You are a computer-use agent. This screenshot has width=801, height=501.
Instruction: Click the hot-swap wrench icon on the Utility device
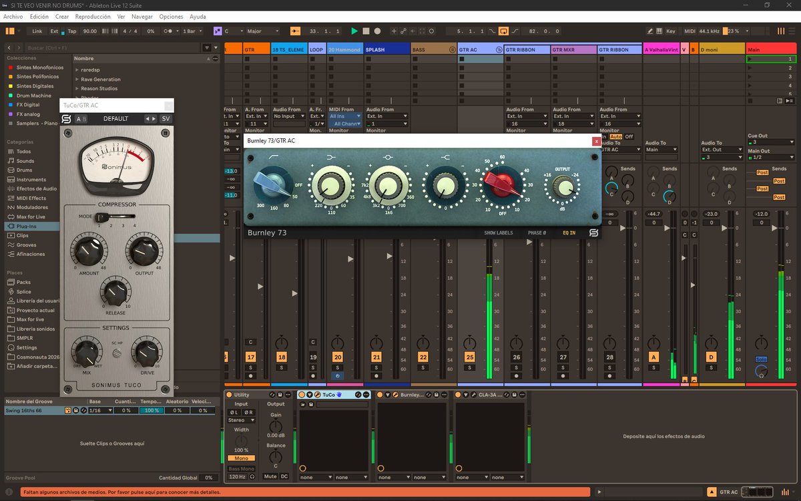[x=273, y=394]
